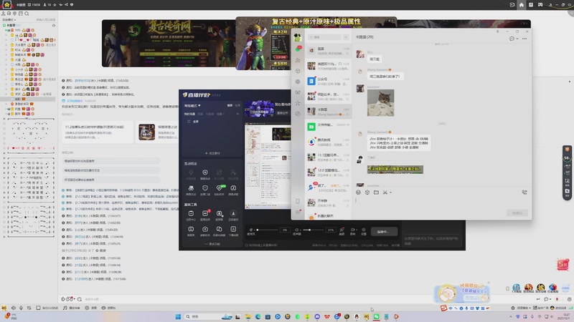The width and height of the screenshot is (574, 322).
Task: Close the promo card at bottom right
Action: coord(489,283)
